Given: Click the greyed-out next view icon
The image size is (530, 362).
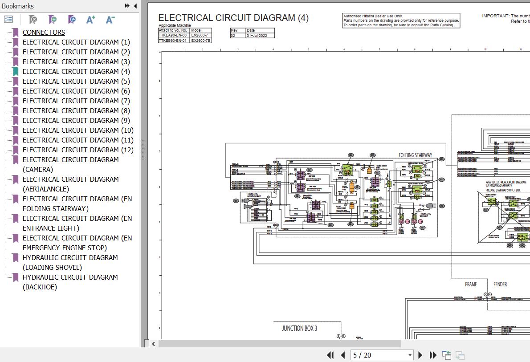Looking at the screenshot, I should coord(460,355).
